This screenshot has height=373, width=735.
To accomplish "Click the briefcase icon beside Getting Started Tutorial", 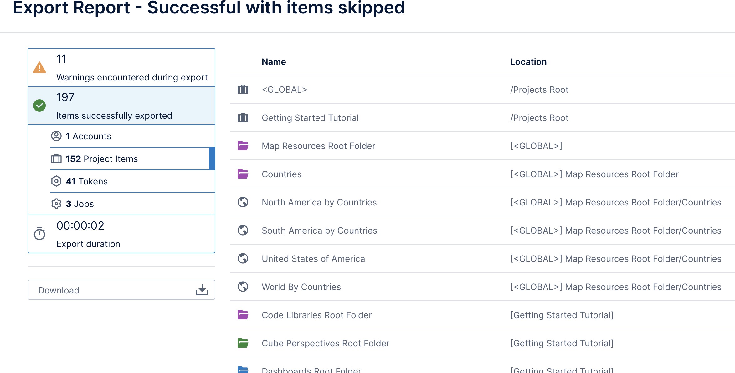I will point(243,118).
